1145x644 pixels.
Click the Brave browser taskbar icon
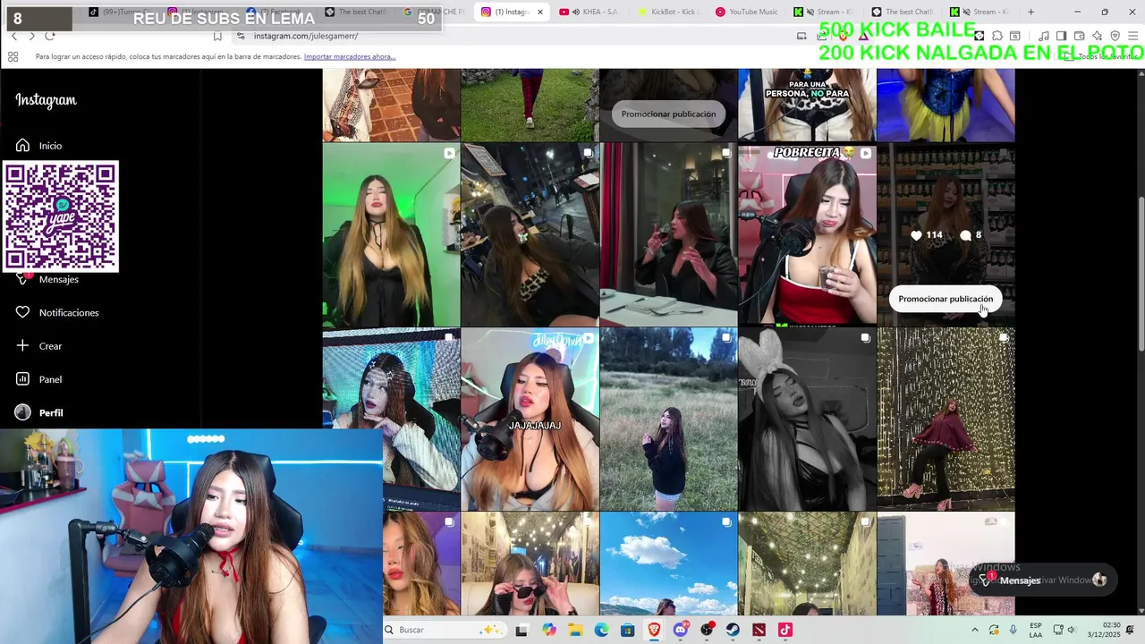pos(654,630)
